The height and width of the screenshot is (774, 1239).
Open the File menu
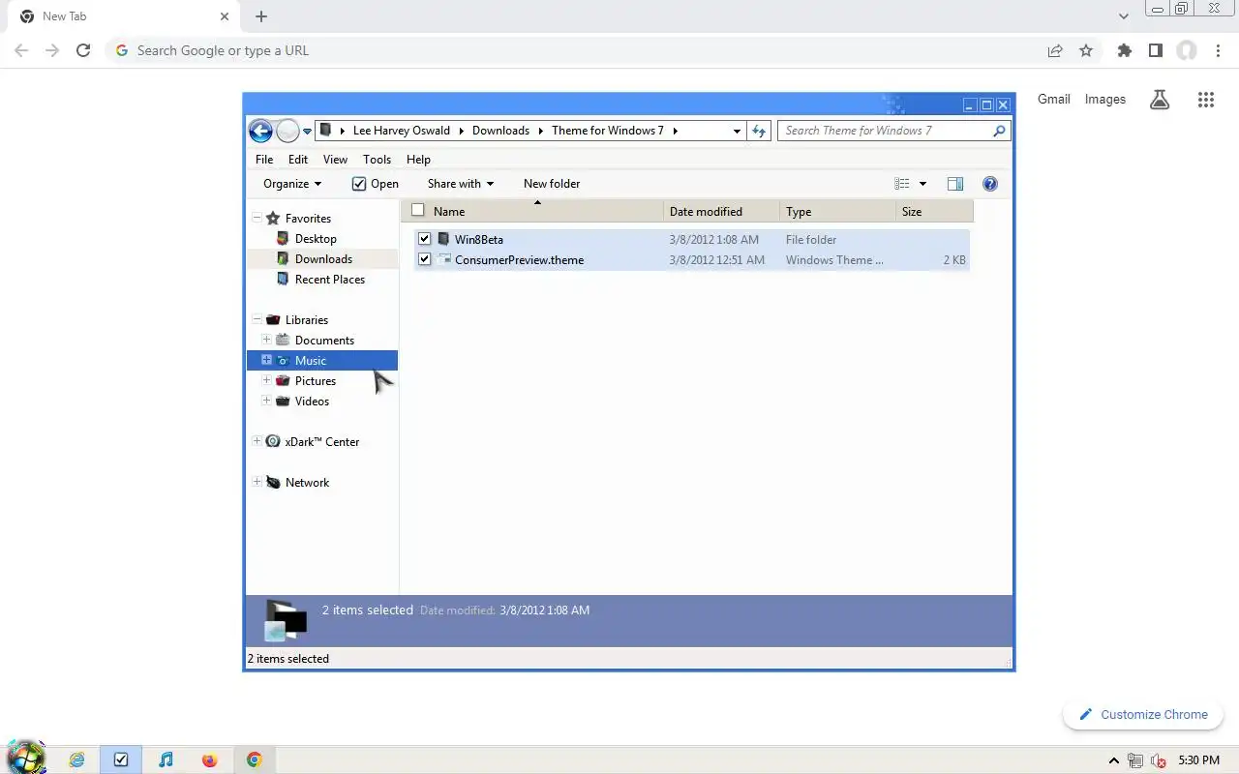[264, 160]
